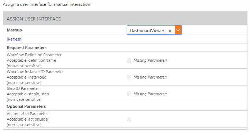The image size is (250, 133).
Task: Click 'Acceptable: stepId, step' text
Action: (28, 94)
